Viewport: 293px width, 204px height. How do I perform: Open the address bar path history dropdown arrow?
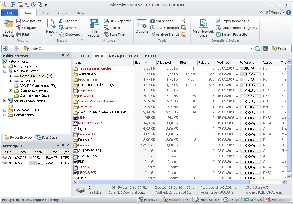click(x=251, y=48)
